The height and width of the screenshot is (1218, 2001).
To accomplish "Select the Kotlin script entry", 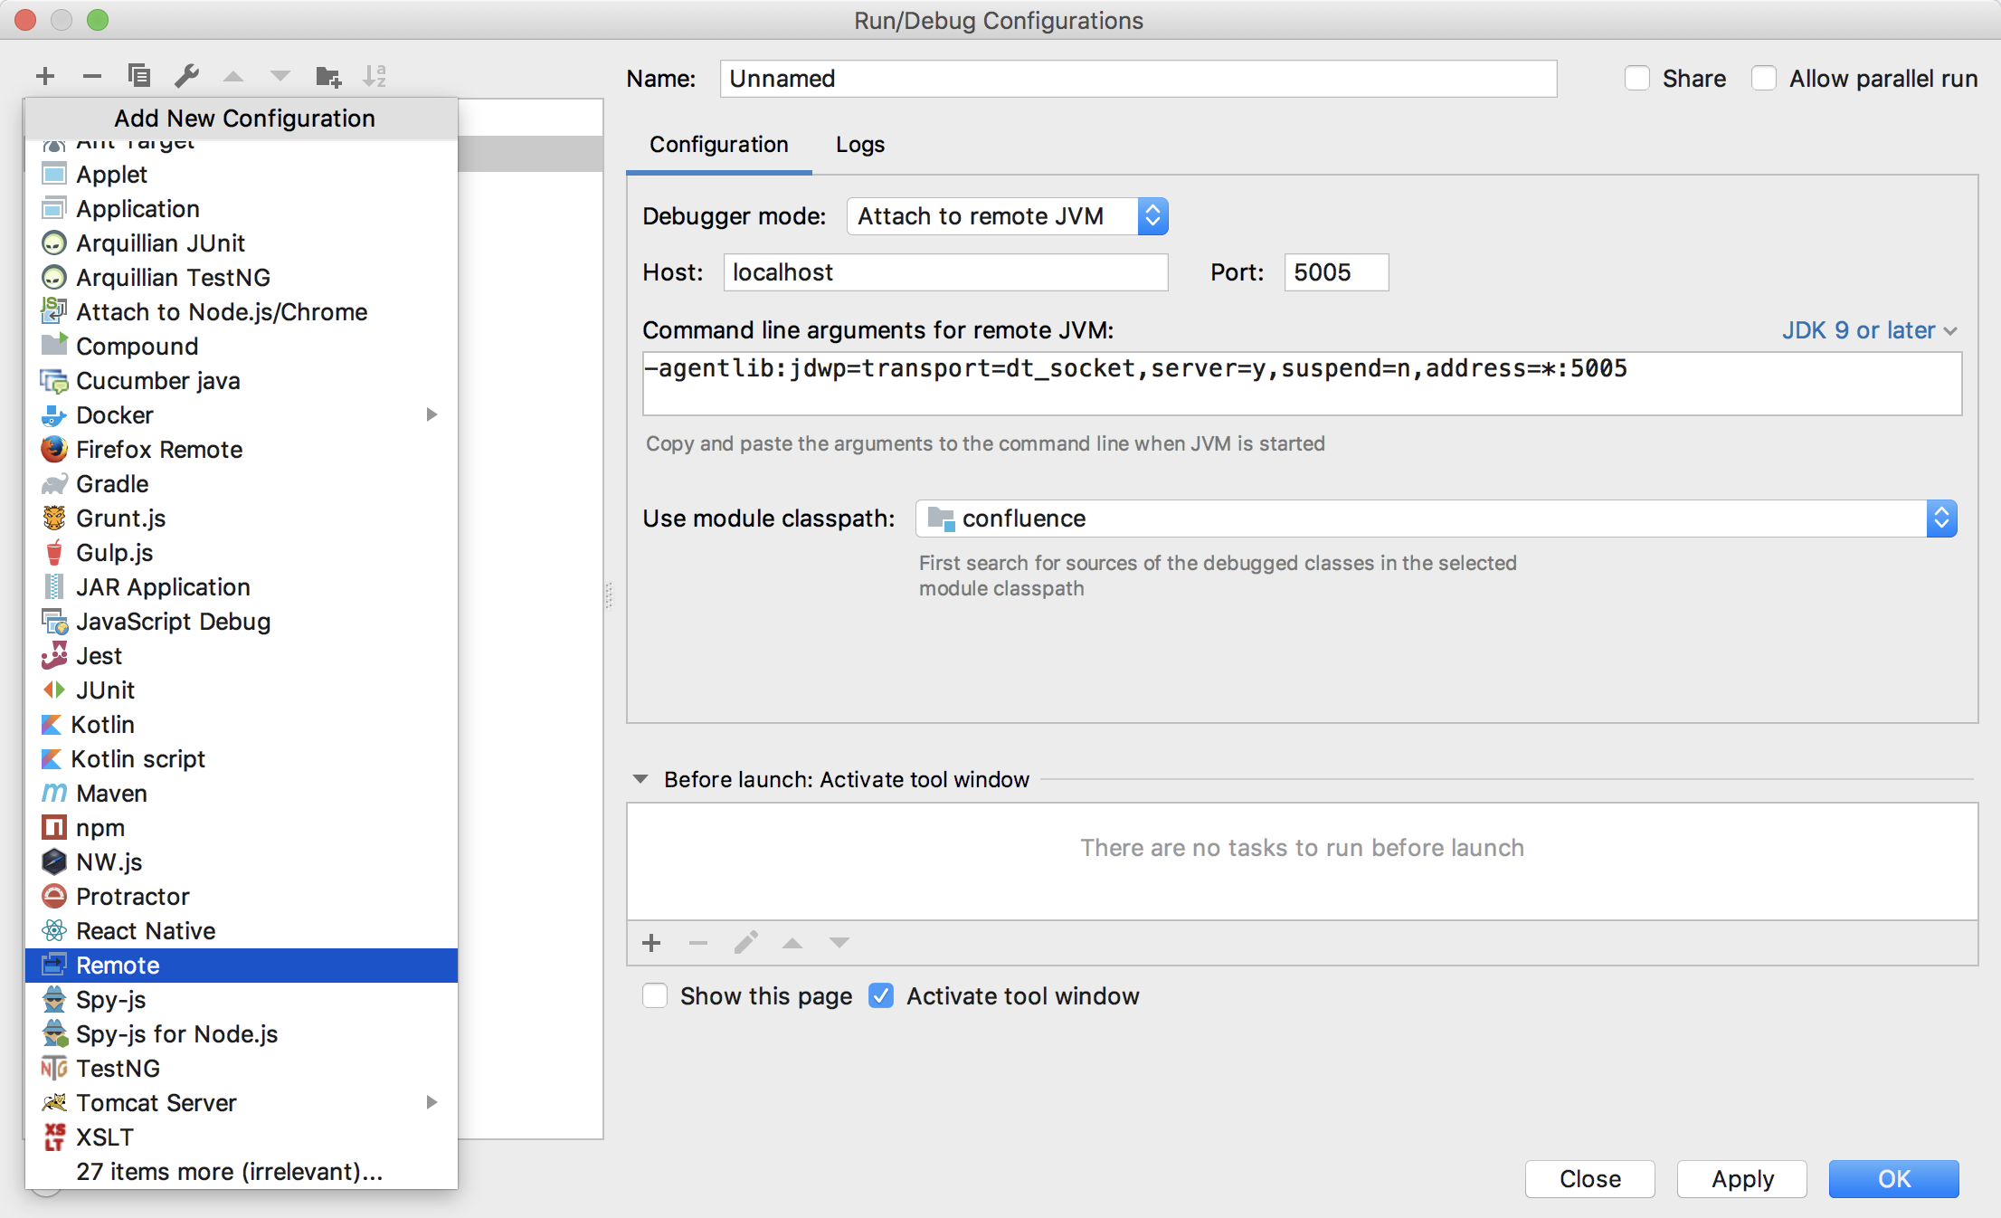I will pyautogui.click(x=241, y=758).
